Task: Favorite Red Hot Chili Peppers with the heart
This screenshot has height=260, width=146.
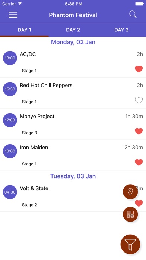Action: pyautogui.click(x=139, y=100)
